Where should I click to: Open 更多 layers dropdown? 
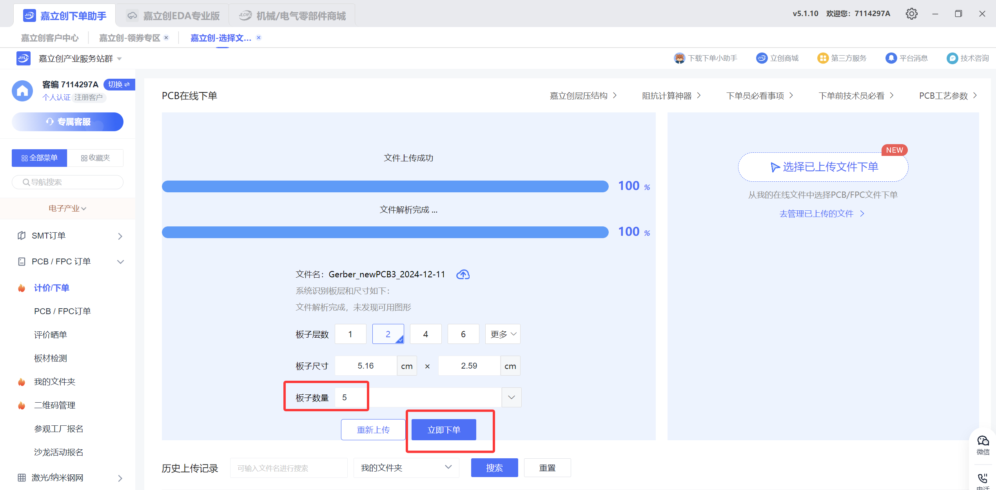(503, 334)
